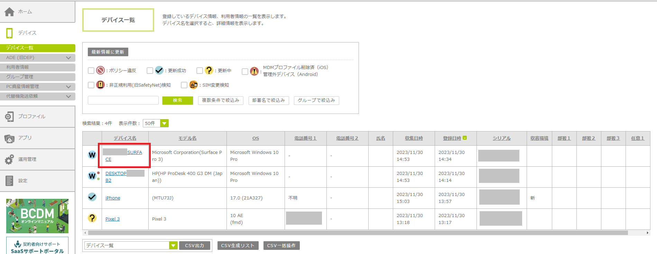
Task: Click the green 検索 button
Action: coord(177,100)
